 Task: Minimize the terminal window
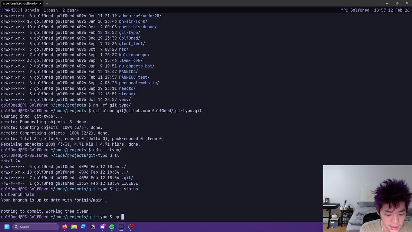coord(387,3)
